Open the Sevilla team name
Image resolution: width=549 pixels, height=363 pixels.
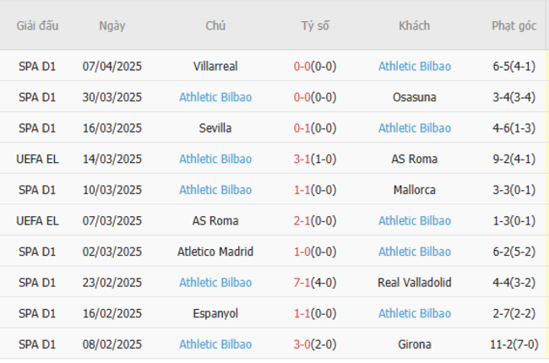pyautogui.click(x=215, y=128)
